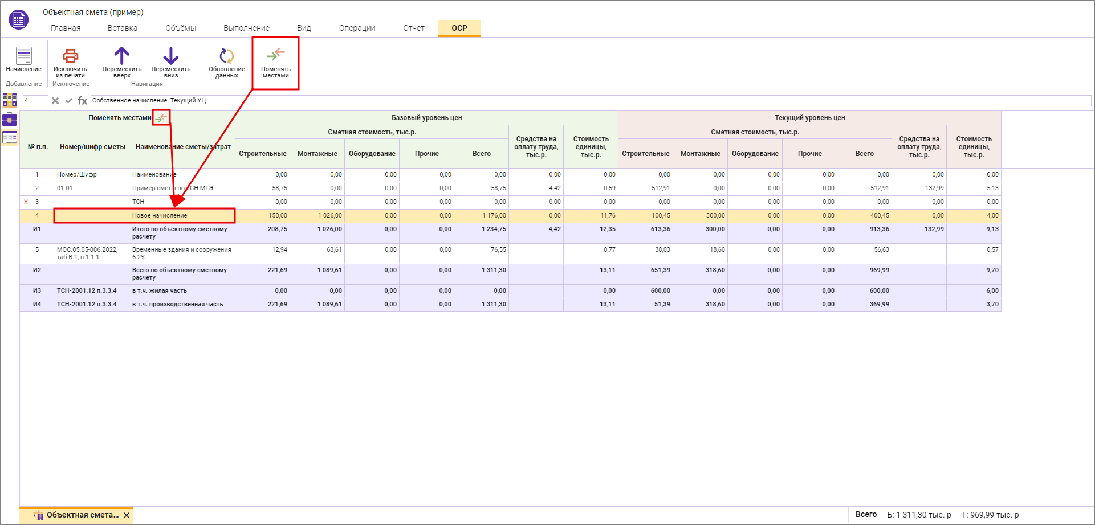
Task: Select the sheet view icon in sidebar
Action: (10, 137)
